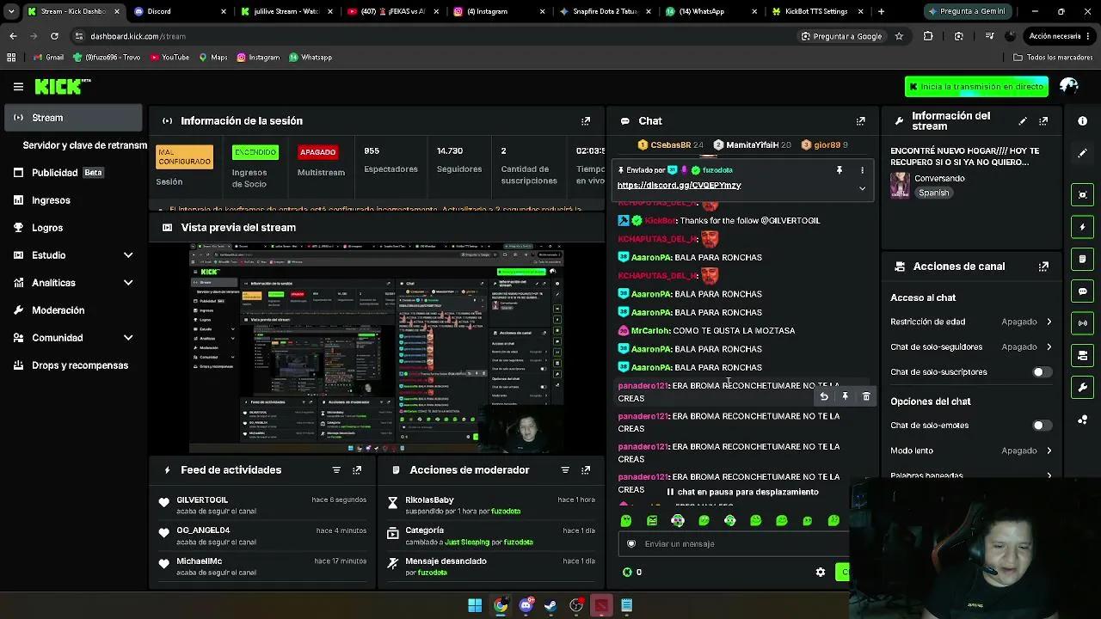Pop out the Feed de actividades panel

point(357,470)
